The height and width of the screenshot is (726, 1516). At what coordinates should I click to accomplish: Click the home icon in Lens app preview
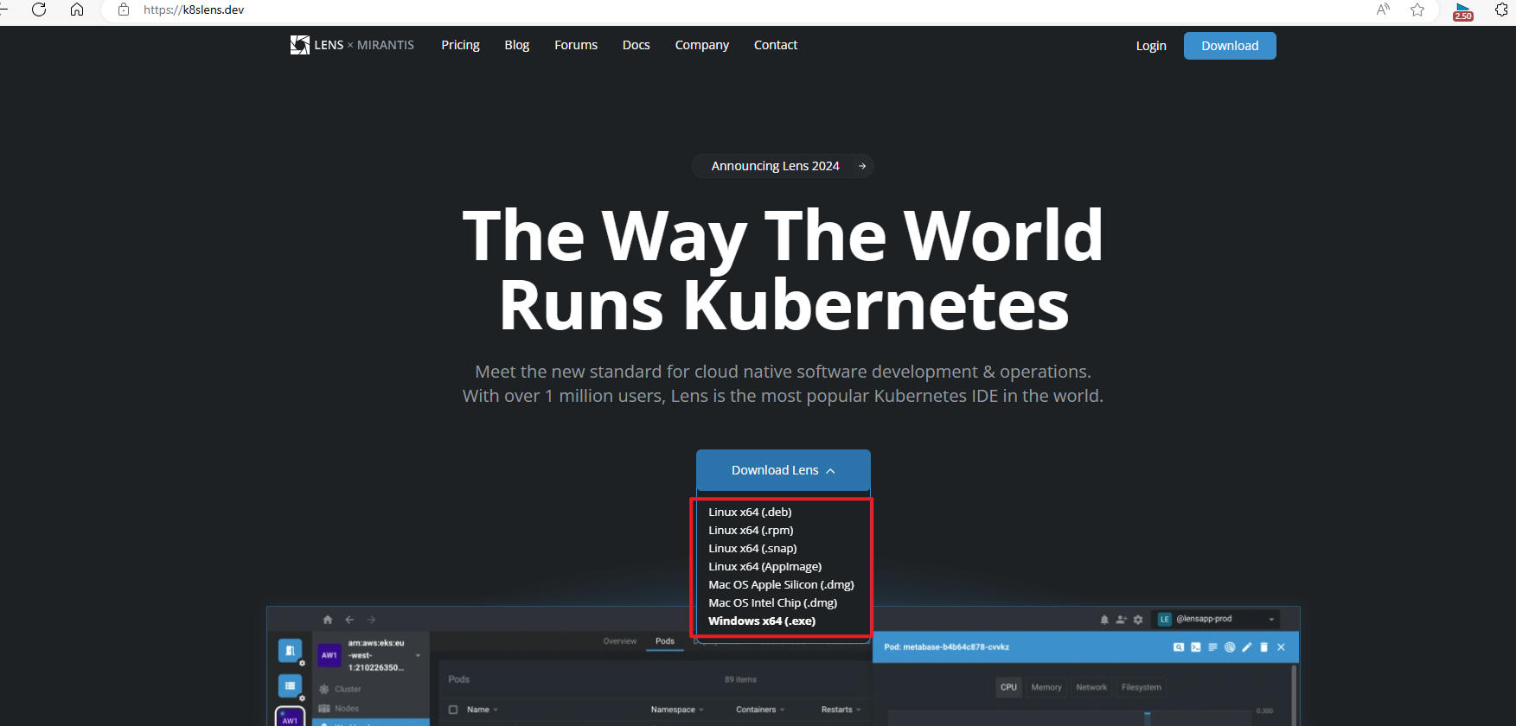[x=328, y=620]
